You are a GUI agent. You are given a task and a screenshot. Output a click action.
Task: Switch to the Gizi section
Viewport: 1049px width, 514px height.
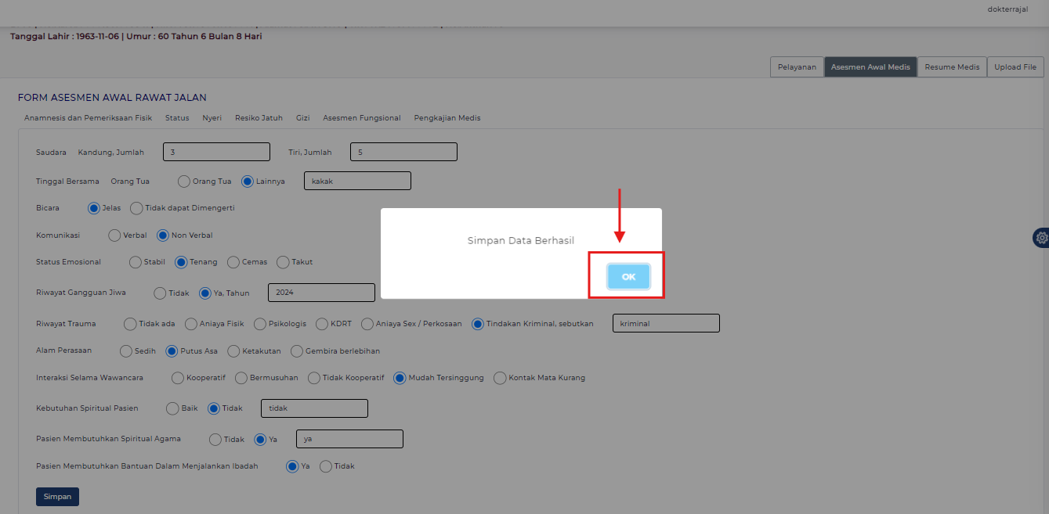click(302, 118)
